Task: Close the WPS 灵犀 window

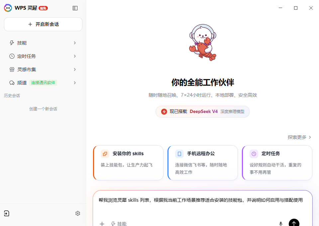Action: [311, 8]
